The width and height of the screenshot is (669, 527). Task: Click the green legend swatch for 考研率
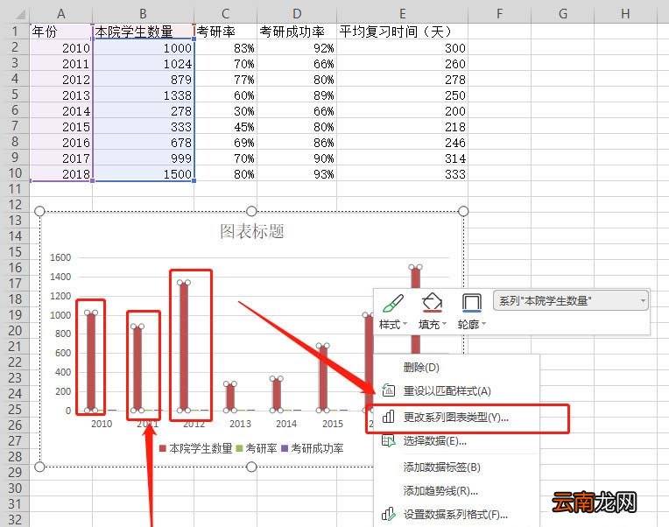point(239,448)
